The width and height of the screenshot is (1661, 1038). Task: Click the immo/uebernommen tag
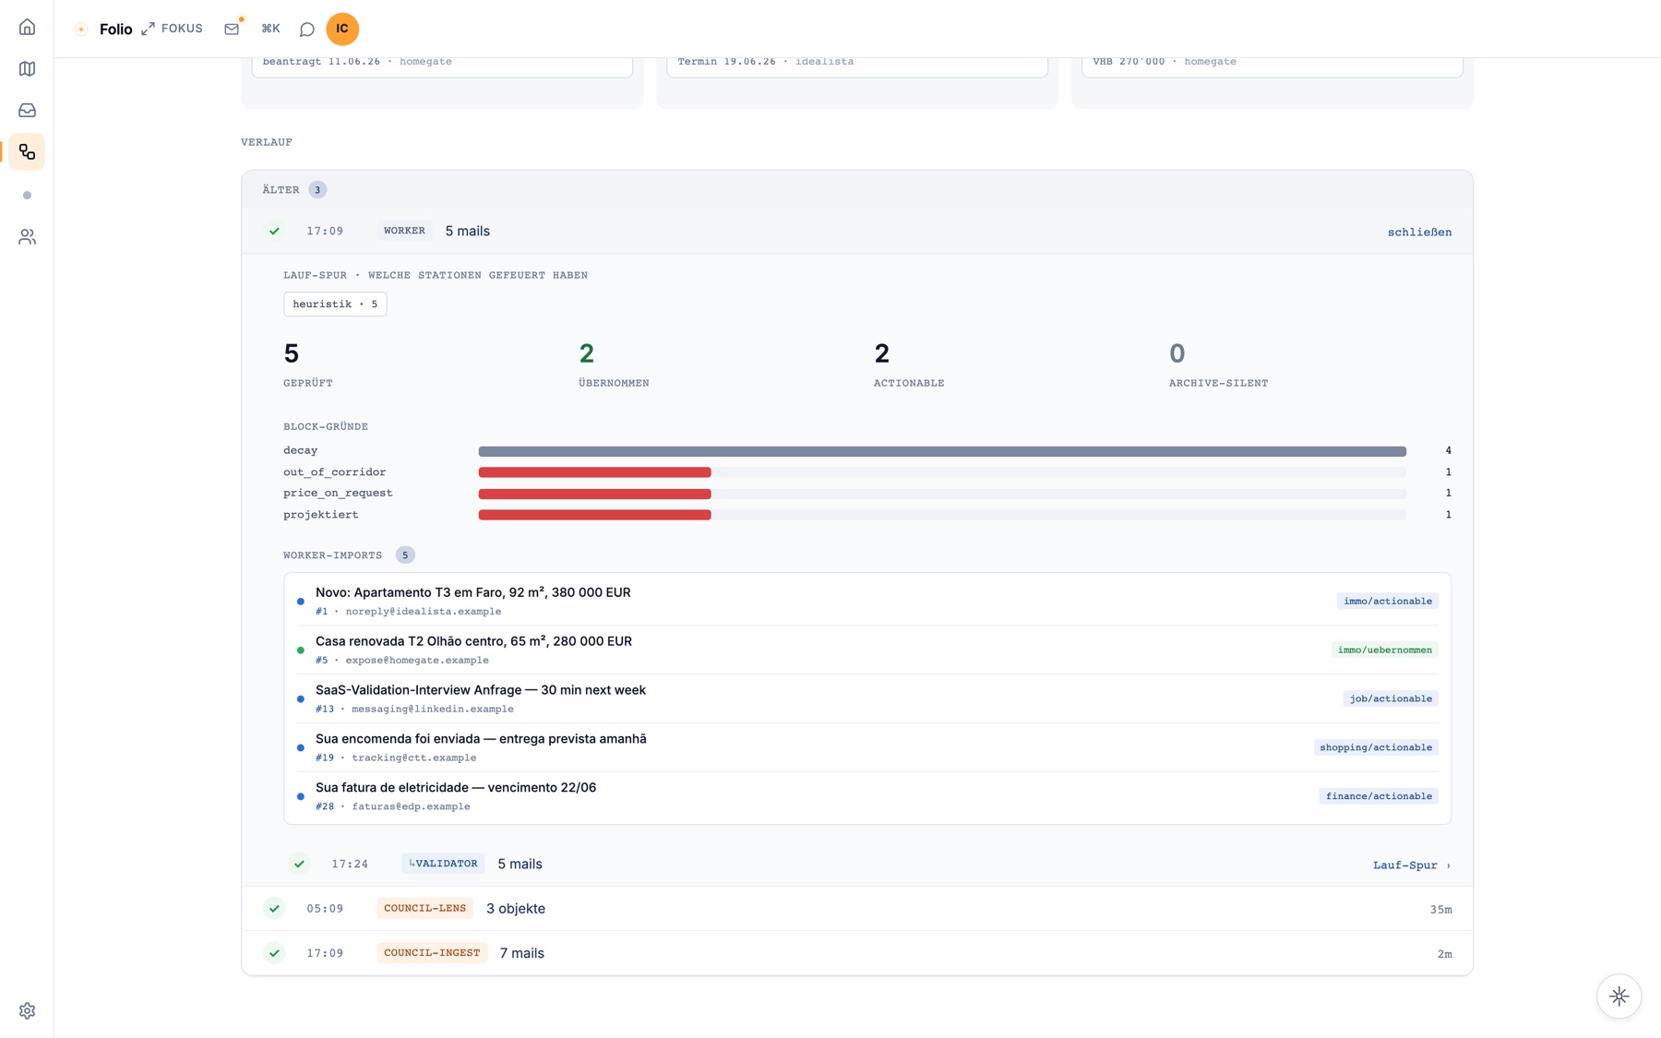[1384, 650]
